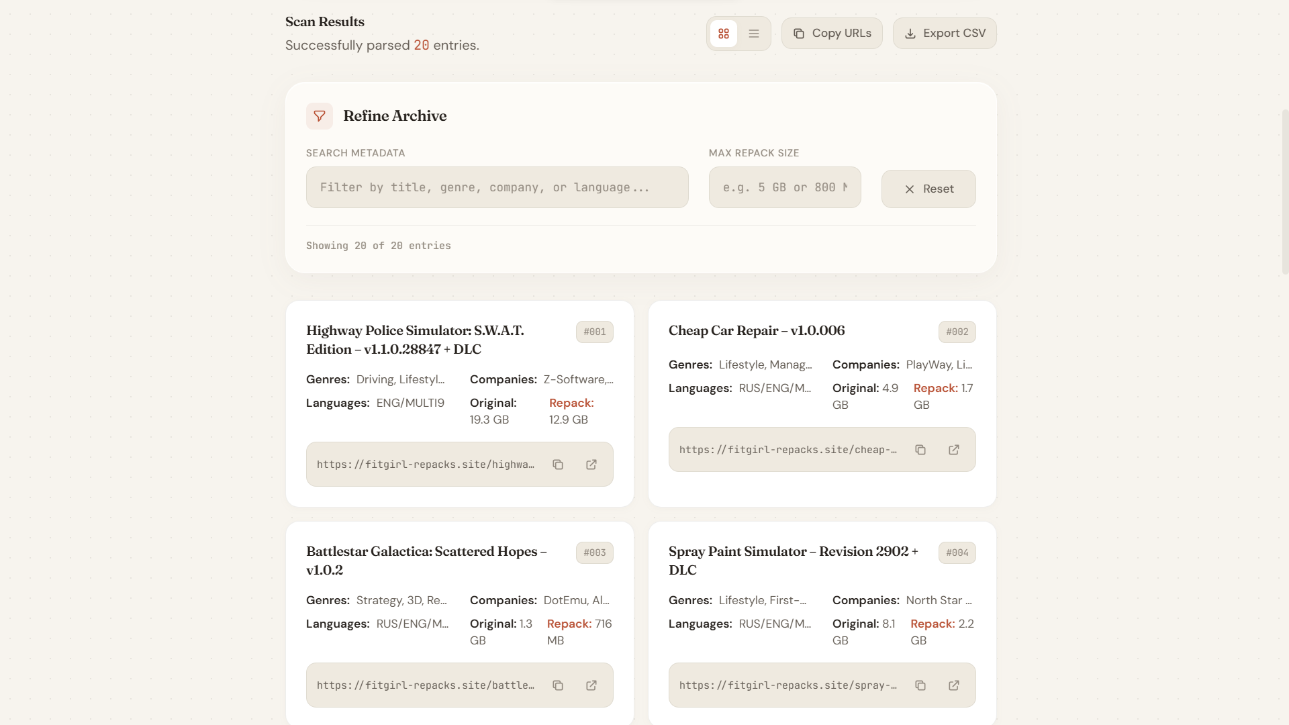Click the fitgirl-repacks.site/spray-… URL text
This screenshot has width=1289, height=725.
pyautogui.click(x=788, y=685)
